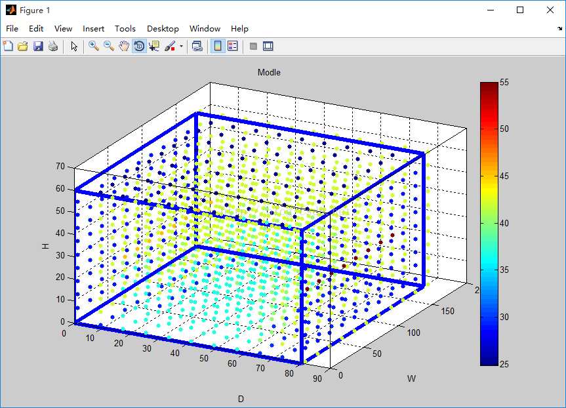Pick the Data Cursor tool
The width and height of the screenshot is (566, 408).
coord(154,46)
